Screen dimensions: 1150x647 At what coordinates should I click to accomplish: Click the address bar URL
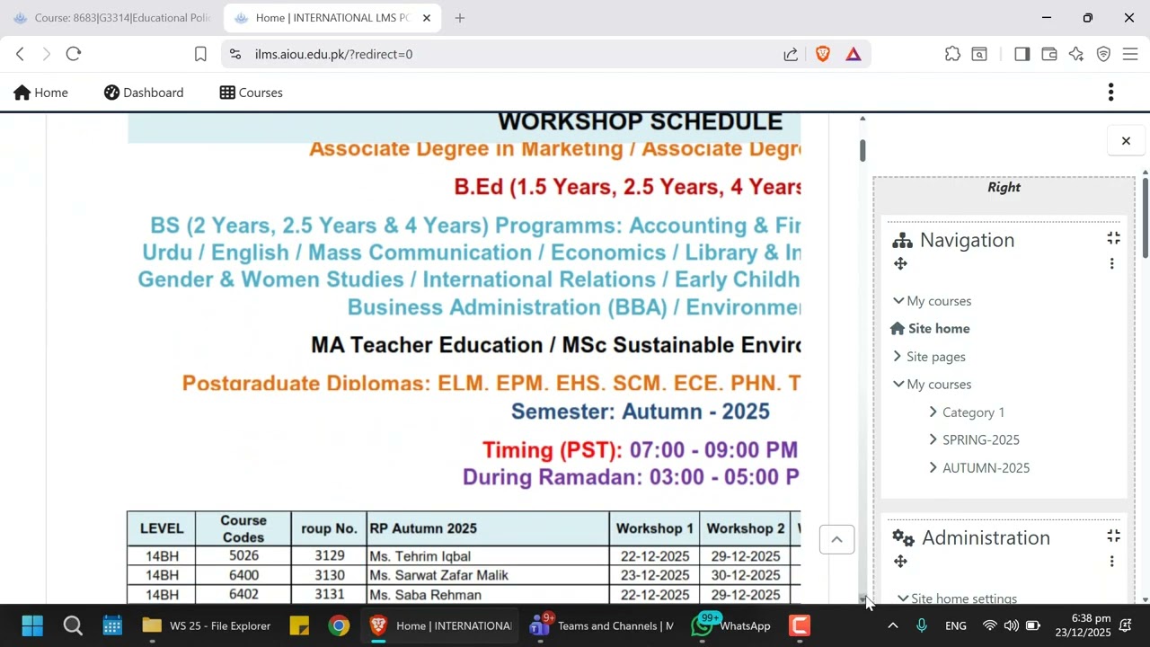(x=333, y=54)
